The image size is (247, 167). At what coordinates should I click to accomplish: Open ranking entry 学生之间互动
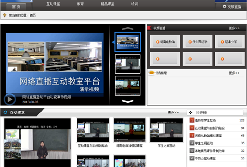tap(204, 143)
